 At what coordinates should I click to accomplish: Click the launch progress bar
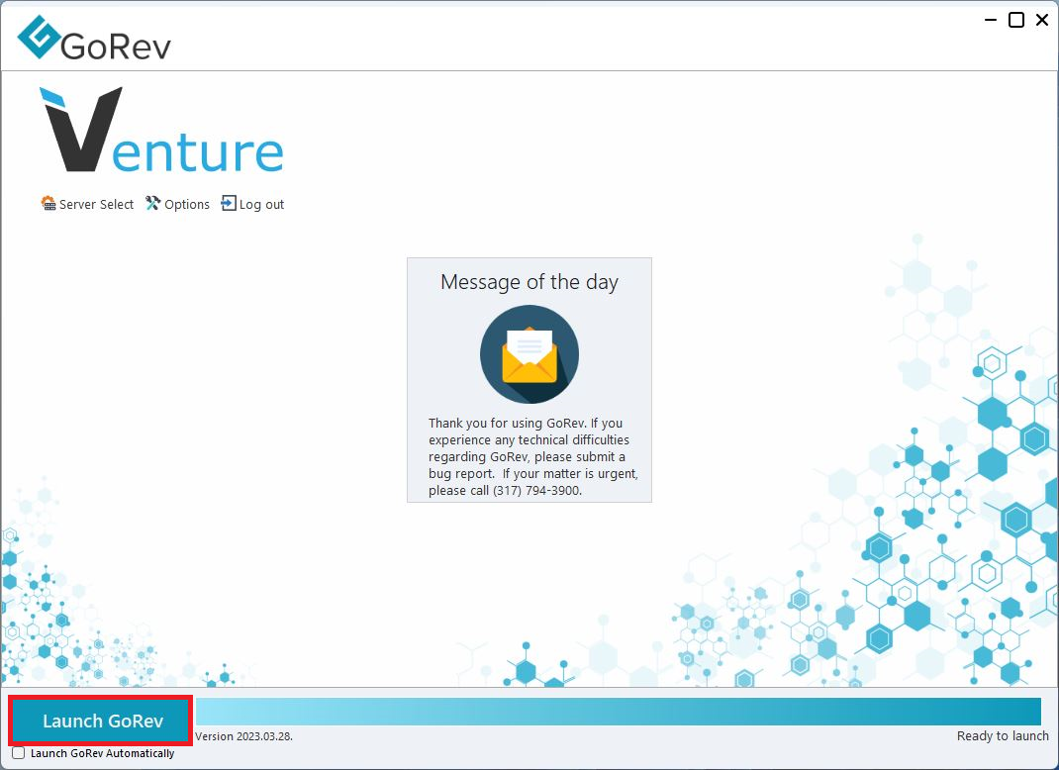(x=618, y=712)
